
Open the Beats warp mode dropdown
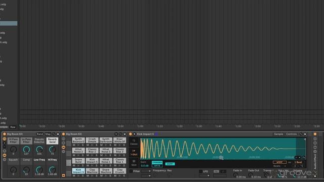[x=279, y=166]
